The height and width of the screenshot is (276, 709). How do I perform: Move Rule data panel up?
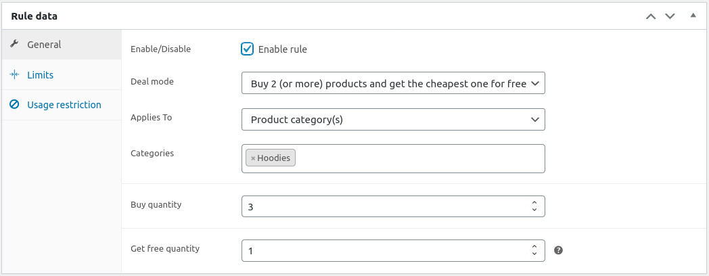pos(651,16)
